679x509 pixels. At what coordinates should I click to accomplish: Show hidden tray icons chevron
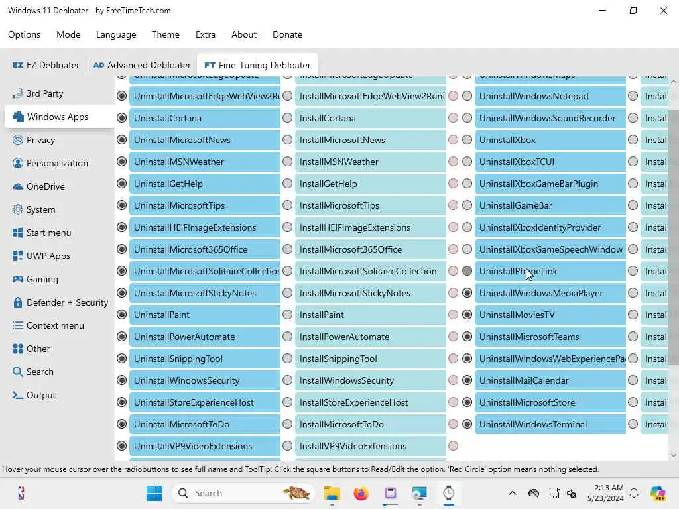(513, 493)
